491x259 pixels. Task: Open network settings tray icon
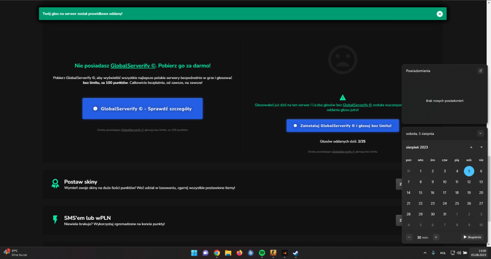tap(453, 253)
